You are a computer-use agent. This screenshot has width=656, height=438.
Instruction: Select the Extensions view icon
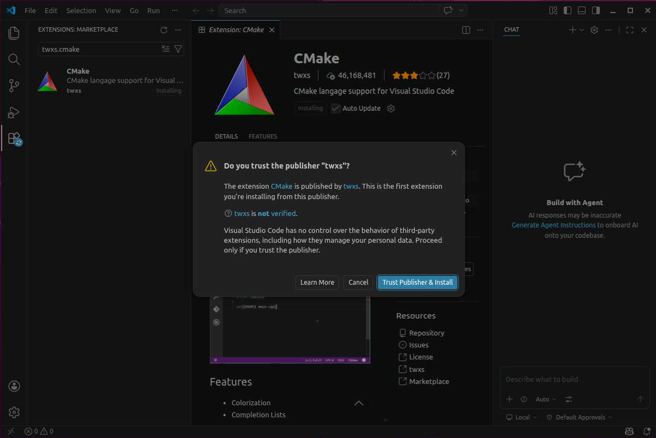pyautogui.click(x=14, y=139)
